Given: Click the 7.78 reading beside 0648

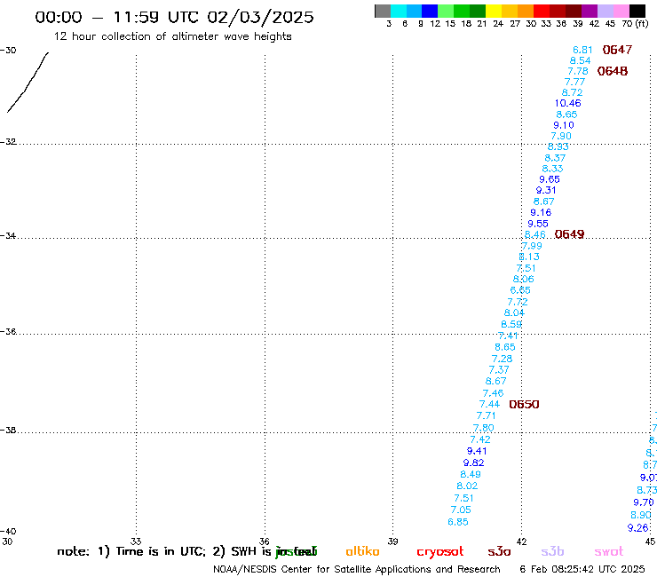Looking at the screenshot, I should coord(578,71).
